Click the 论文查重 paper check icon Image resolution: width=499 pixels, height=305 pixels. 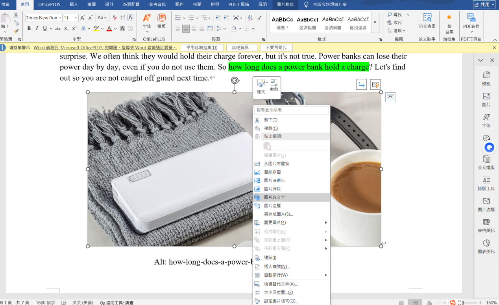coord(427,21)
